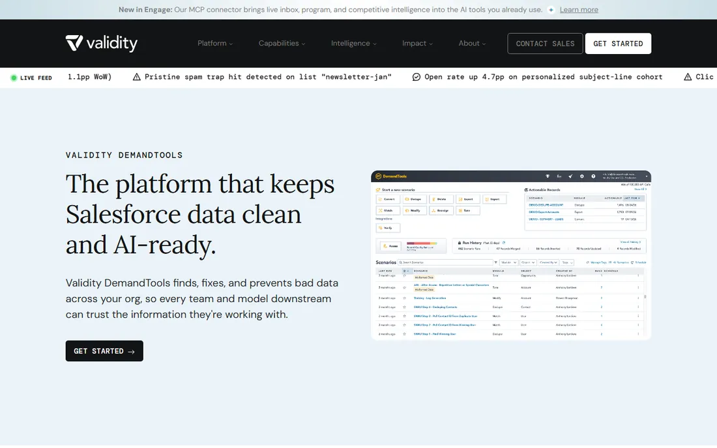Open the Platform navigation menu
Screen dimensions: 717x448
(215, 44)
